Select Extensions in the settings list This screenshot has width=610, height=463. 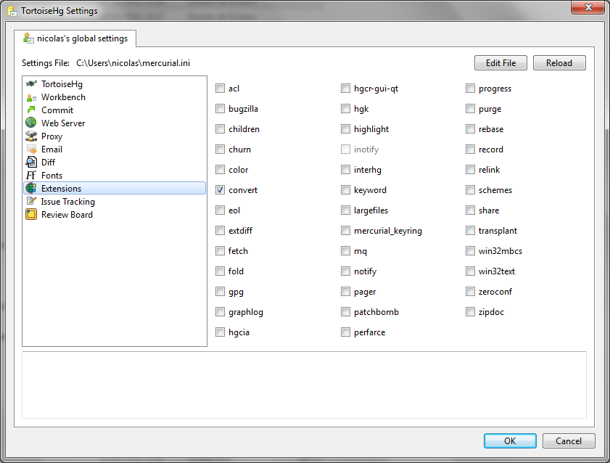point(61,189)
